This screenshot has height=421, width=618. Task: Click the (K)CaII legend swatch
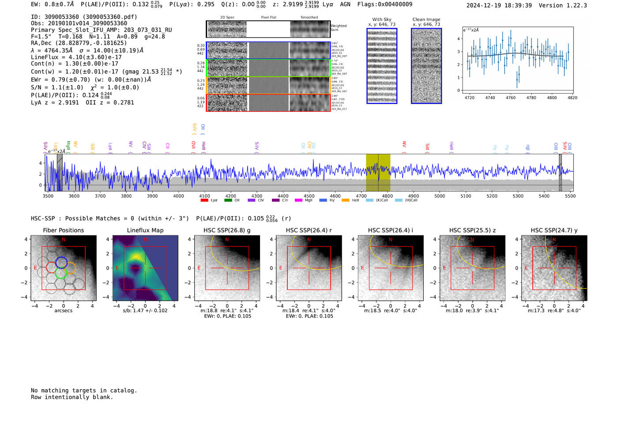click(369, 200)
